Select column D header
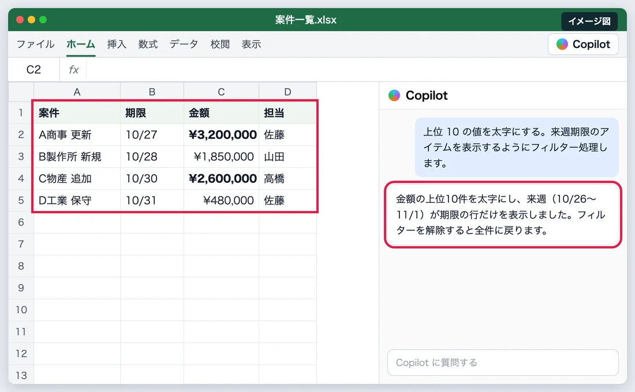 coord(287,92)
